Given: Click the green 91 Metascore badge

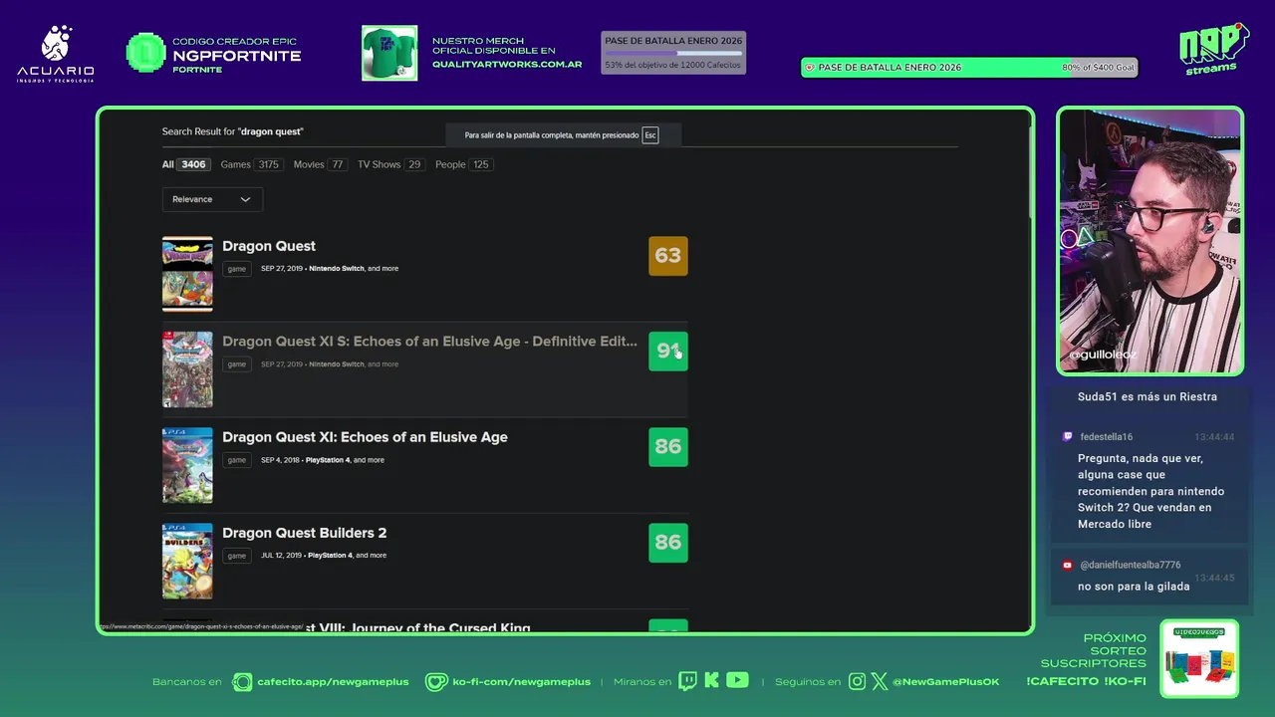Looking at the screenshot, I should pos(668,351).
